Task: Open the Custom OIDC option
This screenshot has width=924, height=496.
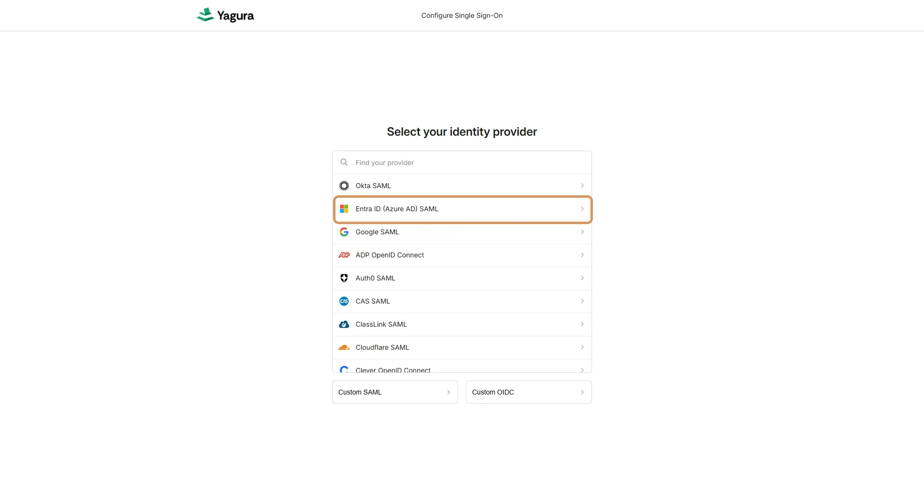Action: 528,392
